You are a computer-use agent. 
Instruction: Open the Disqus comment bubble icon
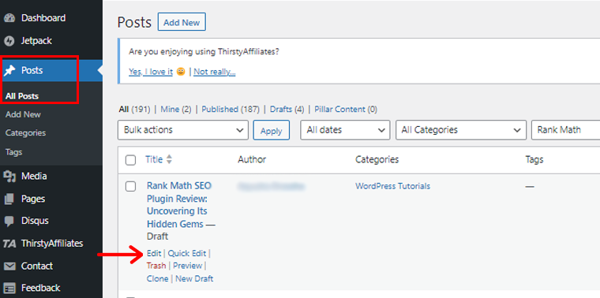(9, 222)
